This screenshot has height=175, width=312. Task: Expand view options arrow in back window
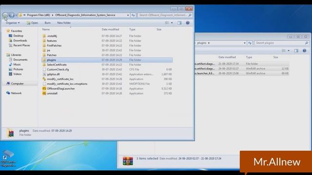pyautogui.click(x=289, y=51)
